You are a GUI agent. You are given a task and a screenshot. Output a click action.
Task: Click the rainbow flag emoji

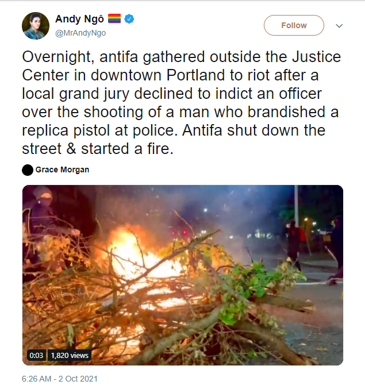pos(114,18)
